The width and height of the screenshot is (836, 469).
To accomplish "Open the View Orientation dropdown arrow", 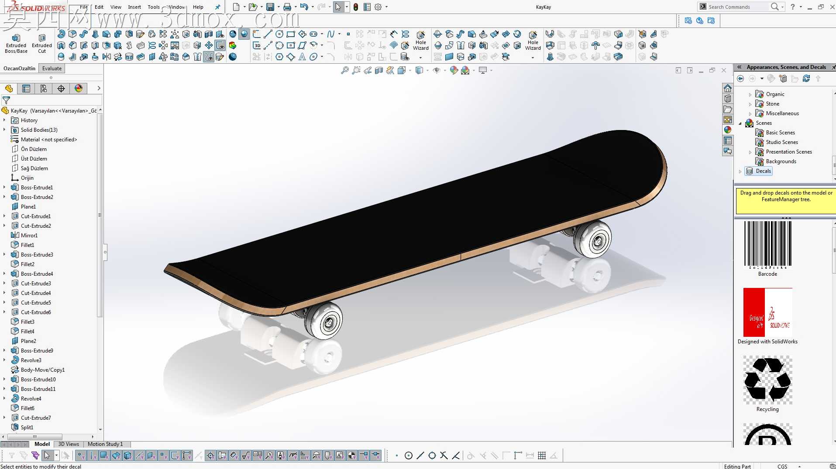I will click(410, 70).
